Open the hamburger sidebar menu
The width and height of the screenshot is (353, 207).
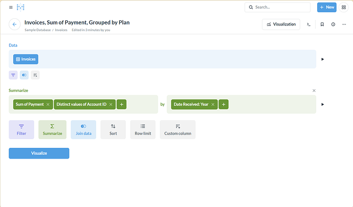tap(11, 8)
